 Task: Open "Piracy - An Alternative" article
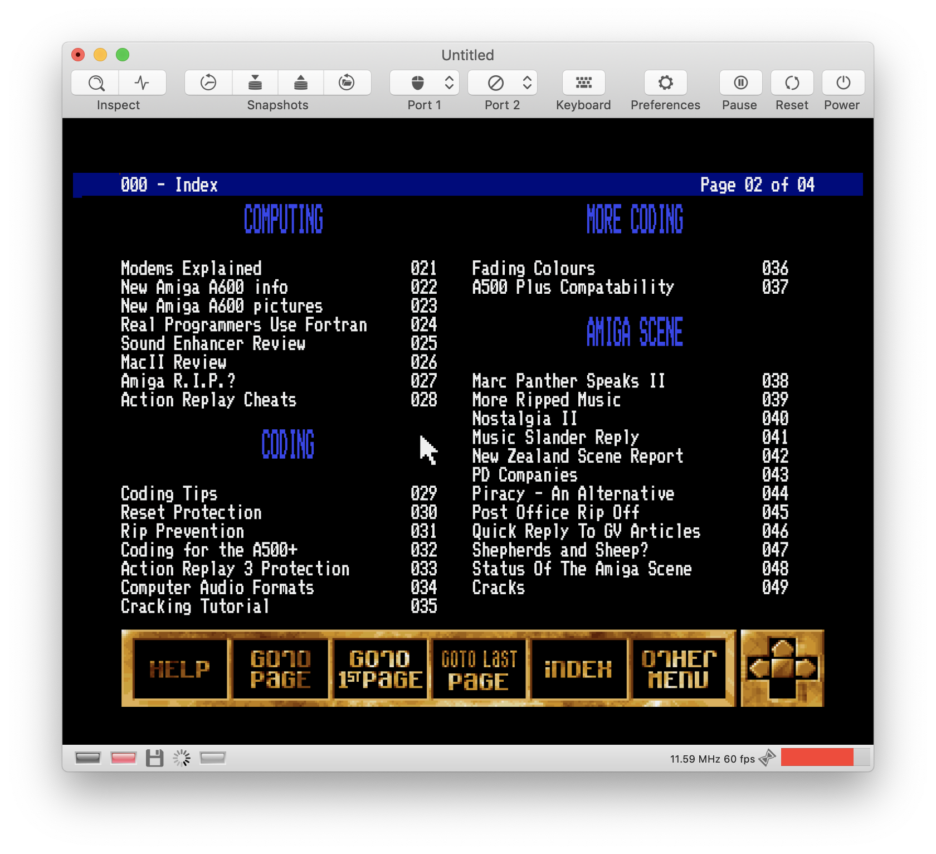[x=573, y=494]
